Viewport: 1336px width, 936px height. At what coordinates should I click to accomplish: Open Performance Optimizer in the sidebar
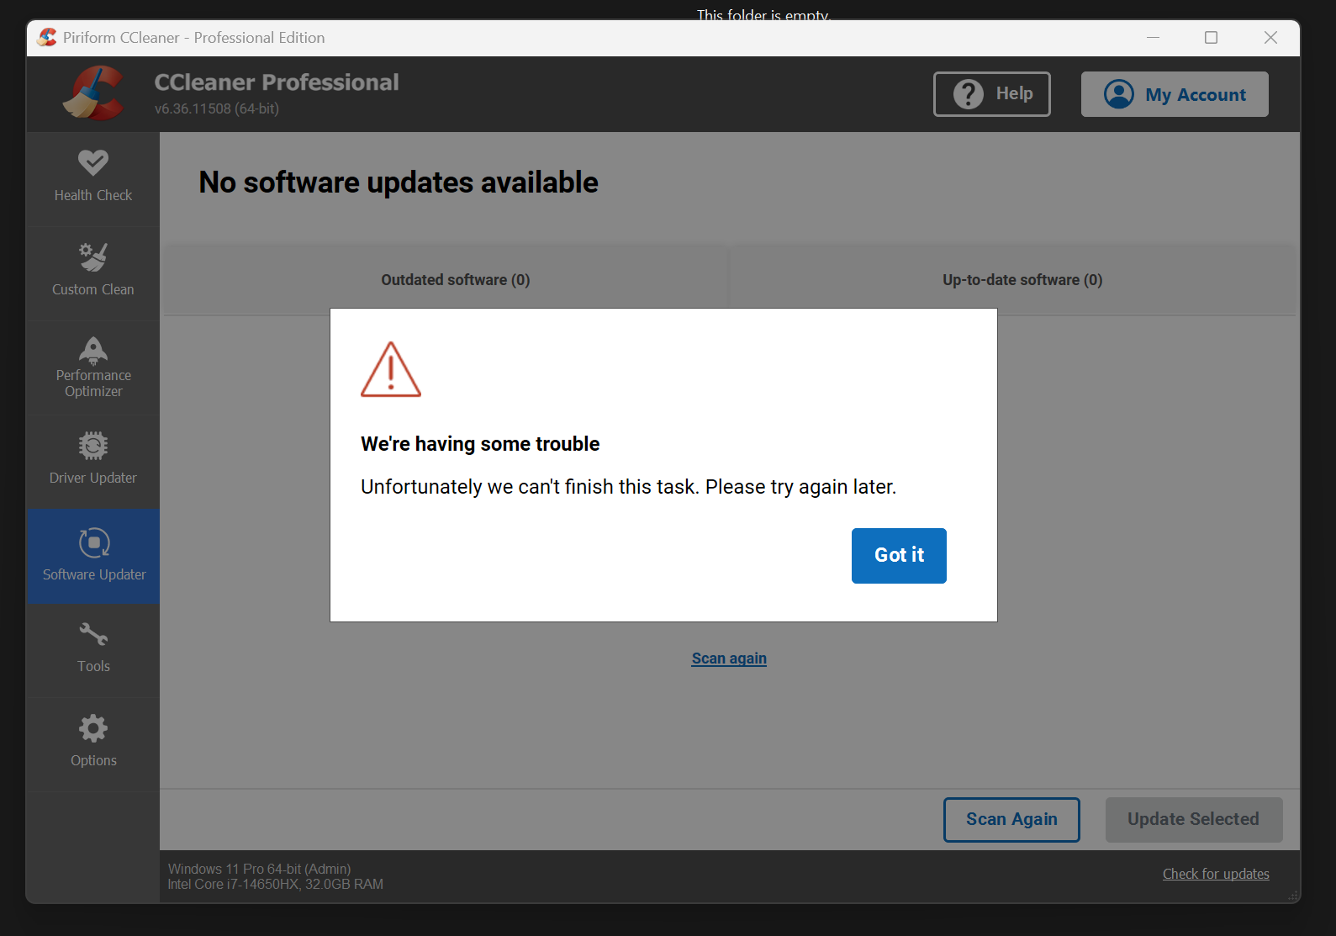93,368
